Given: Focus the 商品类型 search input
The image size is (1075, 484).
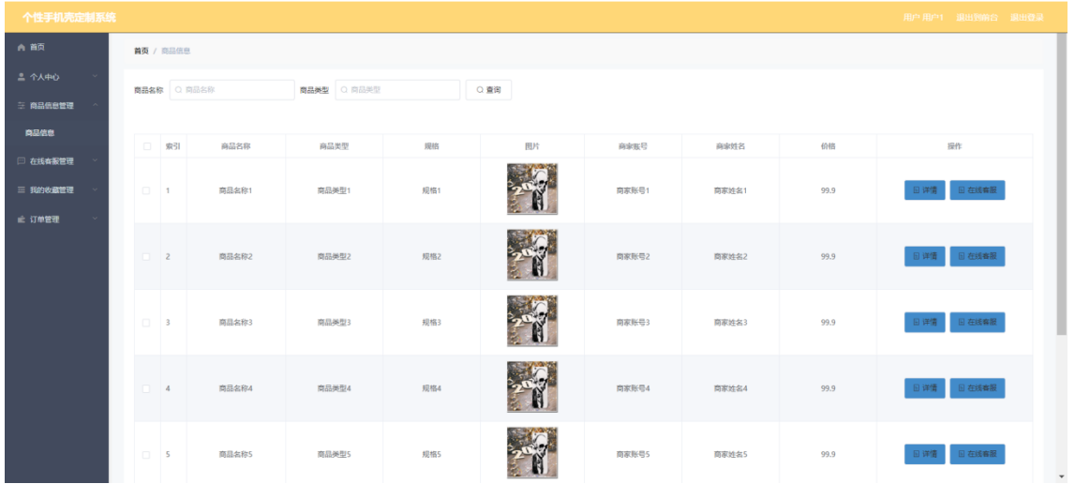Looking at the screenshot, I should coord(397,90).
